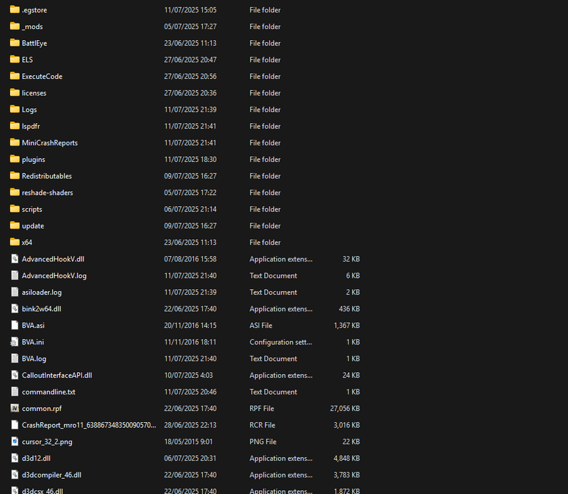Open the plugins folder

(34, 159)
